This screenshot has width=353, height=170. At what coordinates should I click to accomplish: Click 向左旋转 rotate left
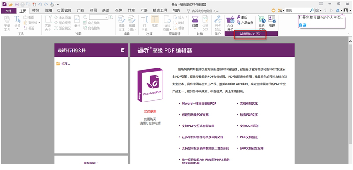click(x=91, y=23)
